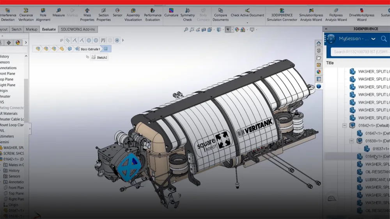Open display style icon in view toolbar
Image resolution: width=390 pixels, height=219 pixels.
219,30
